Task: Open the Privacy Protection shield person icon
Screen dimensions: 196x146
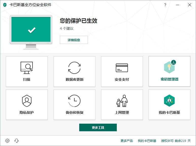Action: 27,101
